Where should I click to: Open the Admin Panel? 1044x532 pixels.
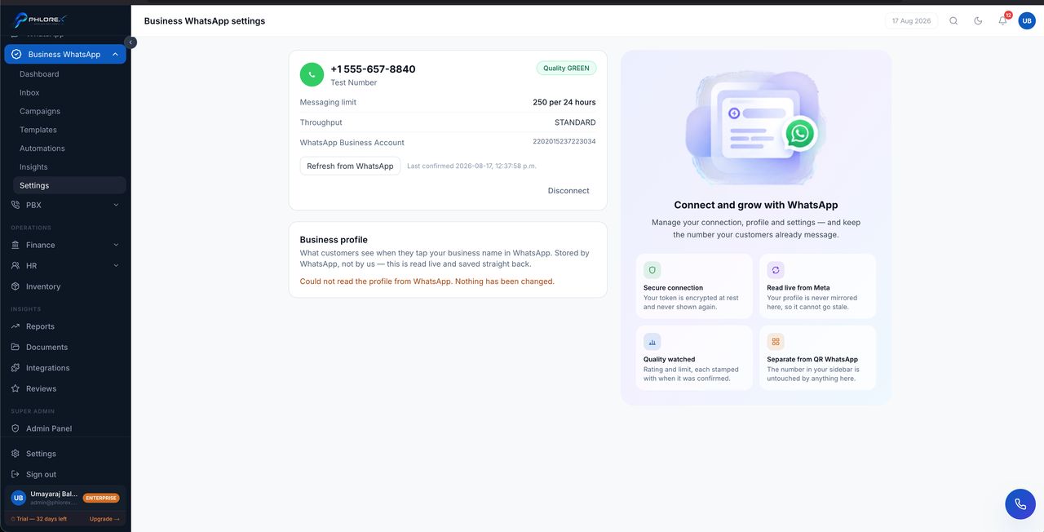49,428
